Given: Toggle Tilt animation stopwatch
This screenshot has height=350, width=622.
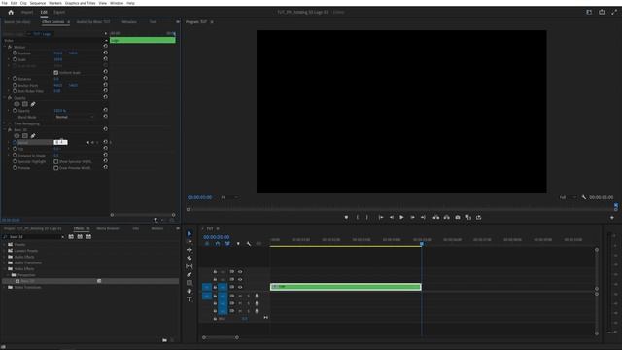Looking at the screenshot, I should [x=15, y=149].
